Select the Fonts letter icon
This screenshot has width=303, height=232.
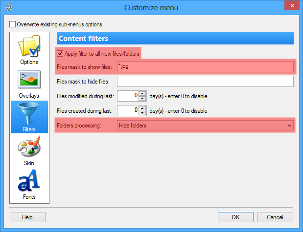coord(29,182)
